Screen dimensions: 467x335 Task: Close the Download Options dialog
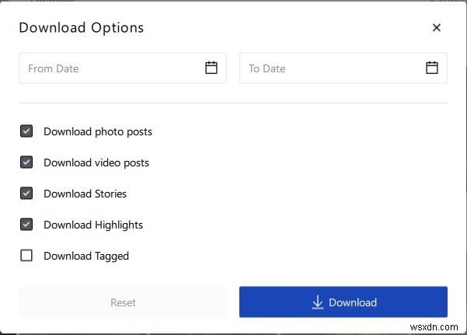pyautogui.click(x=437, y=28)
